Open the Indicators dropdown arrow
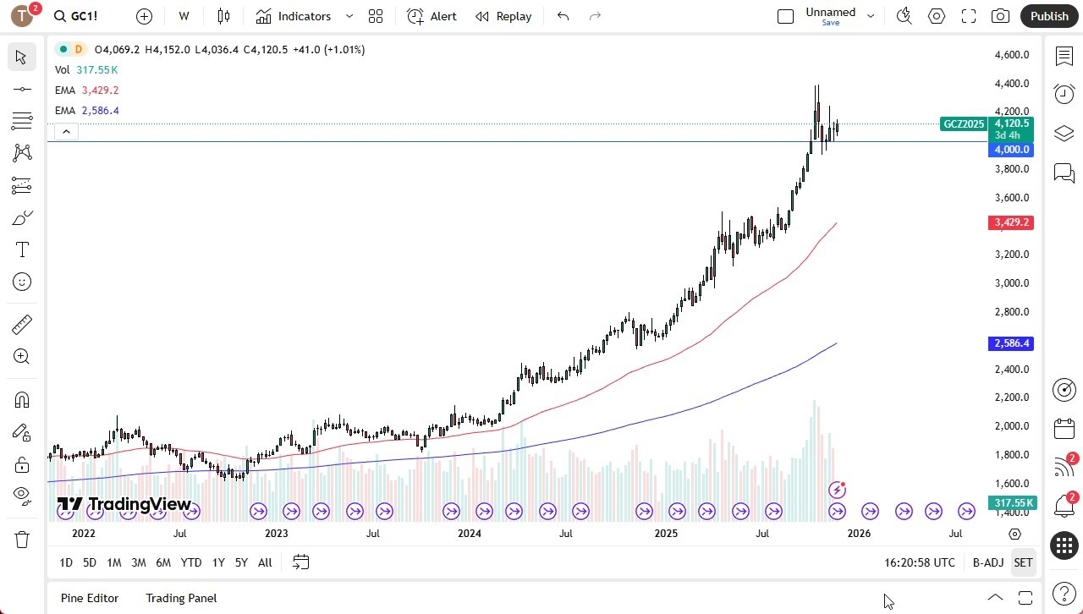The height and width of the screenshot is (614, 1083). coord(348,16)
